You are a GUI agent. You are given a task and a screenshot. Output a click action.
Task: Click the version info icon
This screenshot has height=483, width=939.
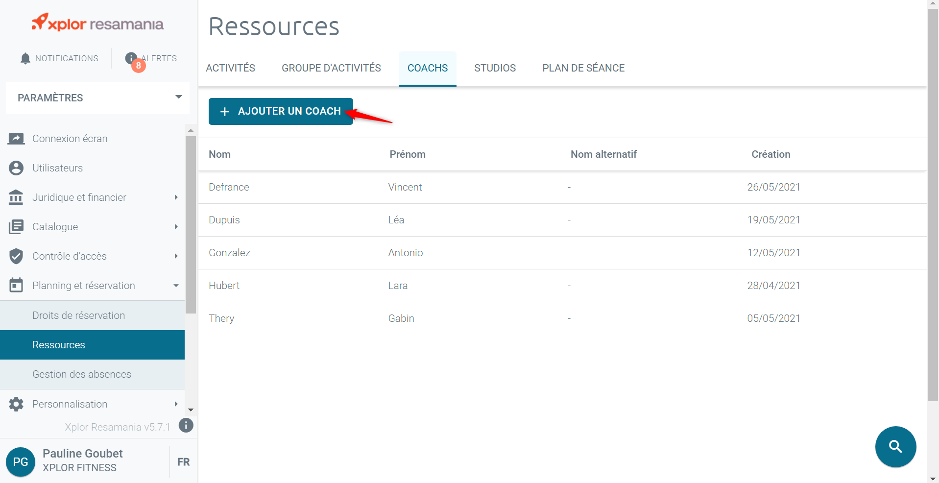click(x=186, y=425)
